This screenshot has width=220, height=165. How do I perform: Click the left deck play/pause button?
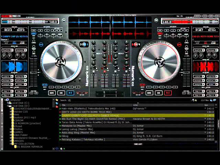tap(70, 93)
